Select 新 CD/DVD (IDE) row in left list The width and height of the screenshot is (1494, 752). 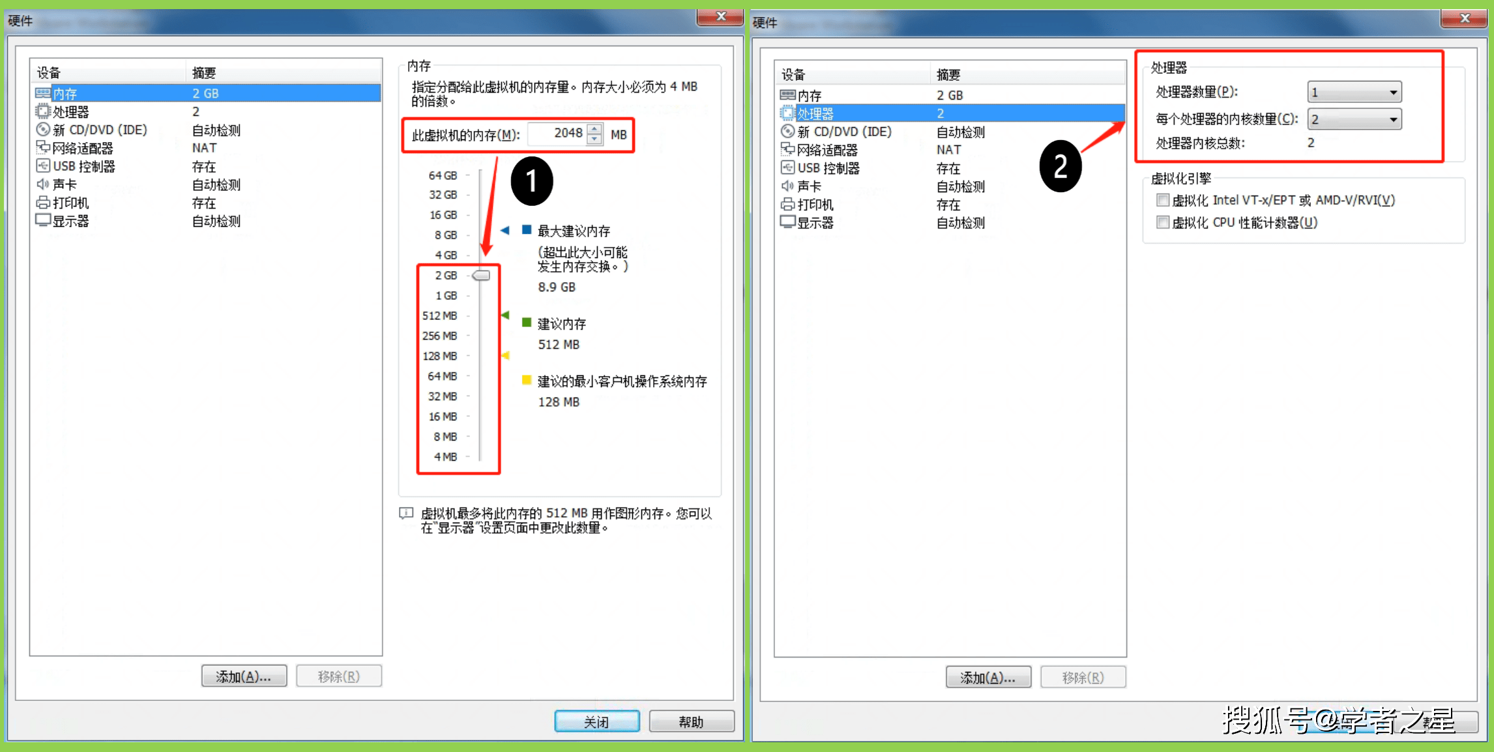click(207, 130)
